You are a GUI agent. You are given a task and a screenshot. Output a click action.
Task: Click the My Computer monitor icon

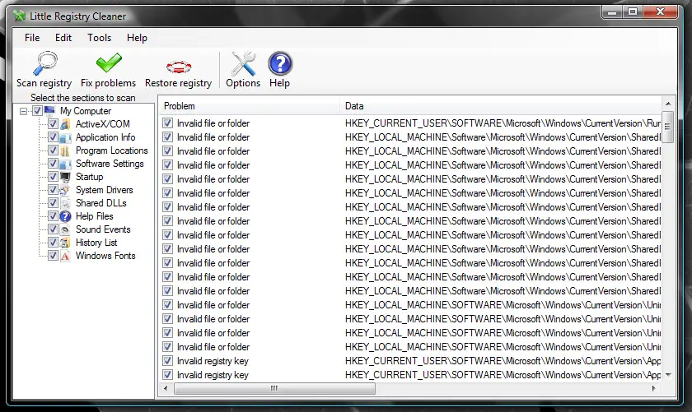tap(50, 110)
